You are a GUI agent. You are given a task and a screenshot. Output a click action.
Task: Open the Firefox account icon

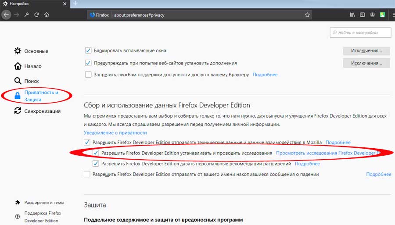(x=372, y=15)
